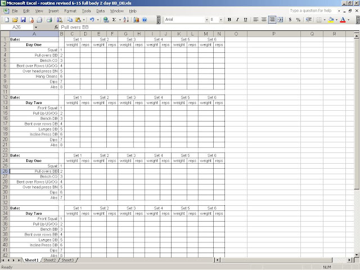Open the Paste options dropdown arrow
The width and height of the screenshot is (360, 270).
coord(84,20)
